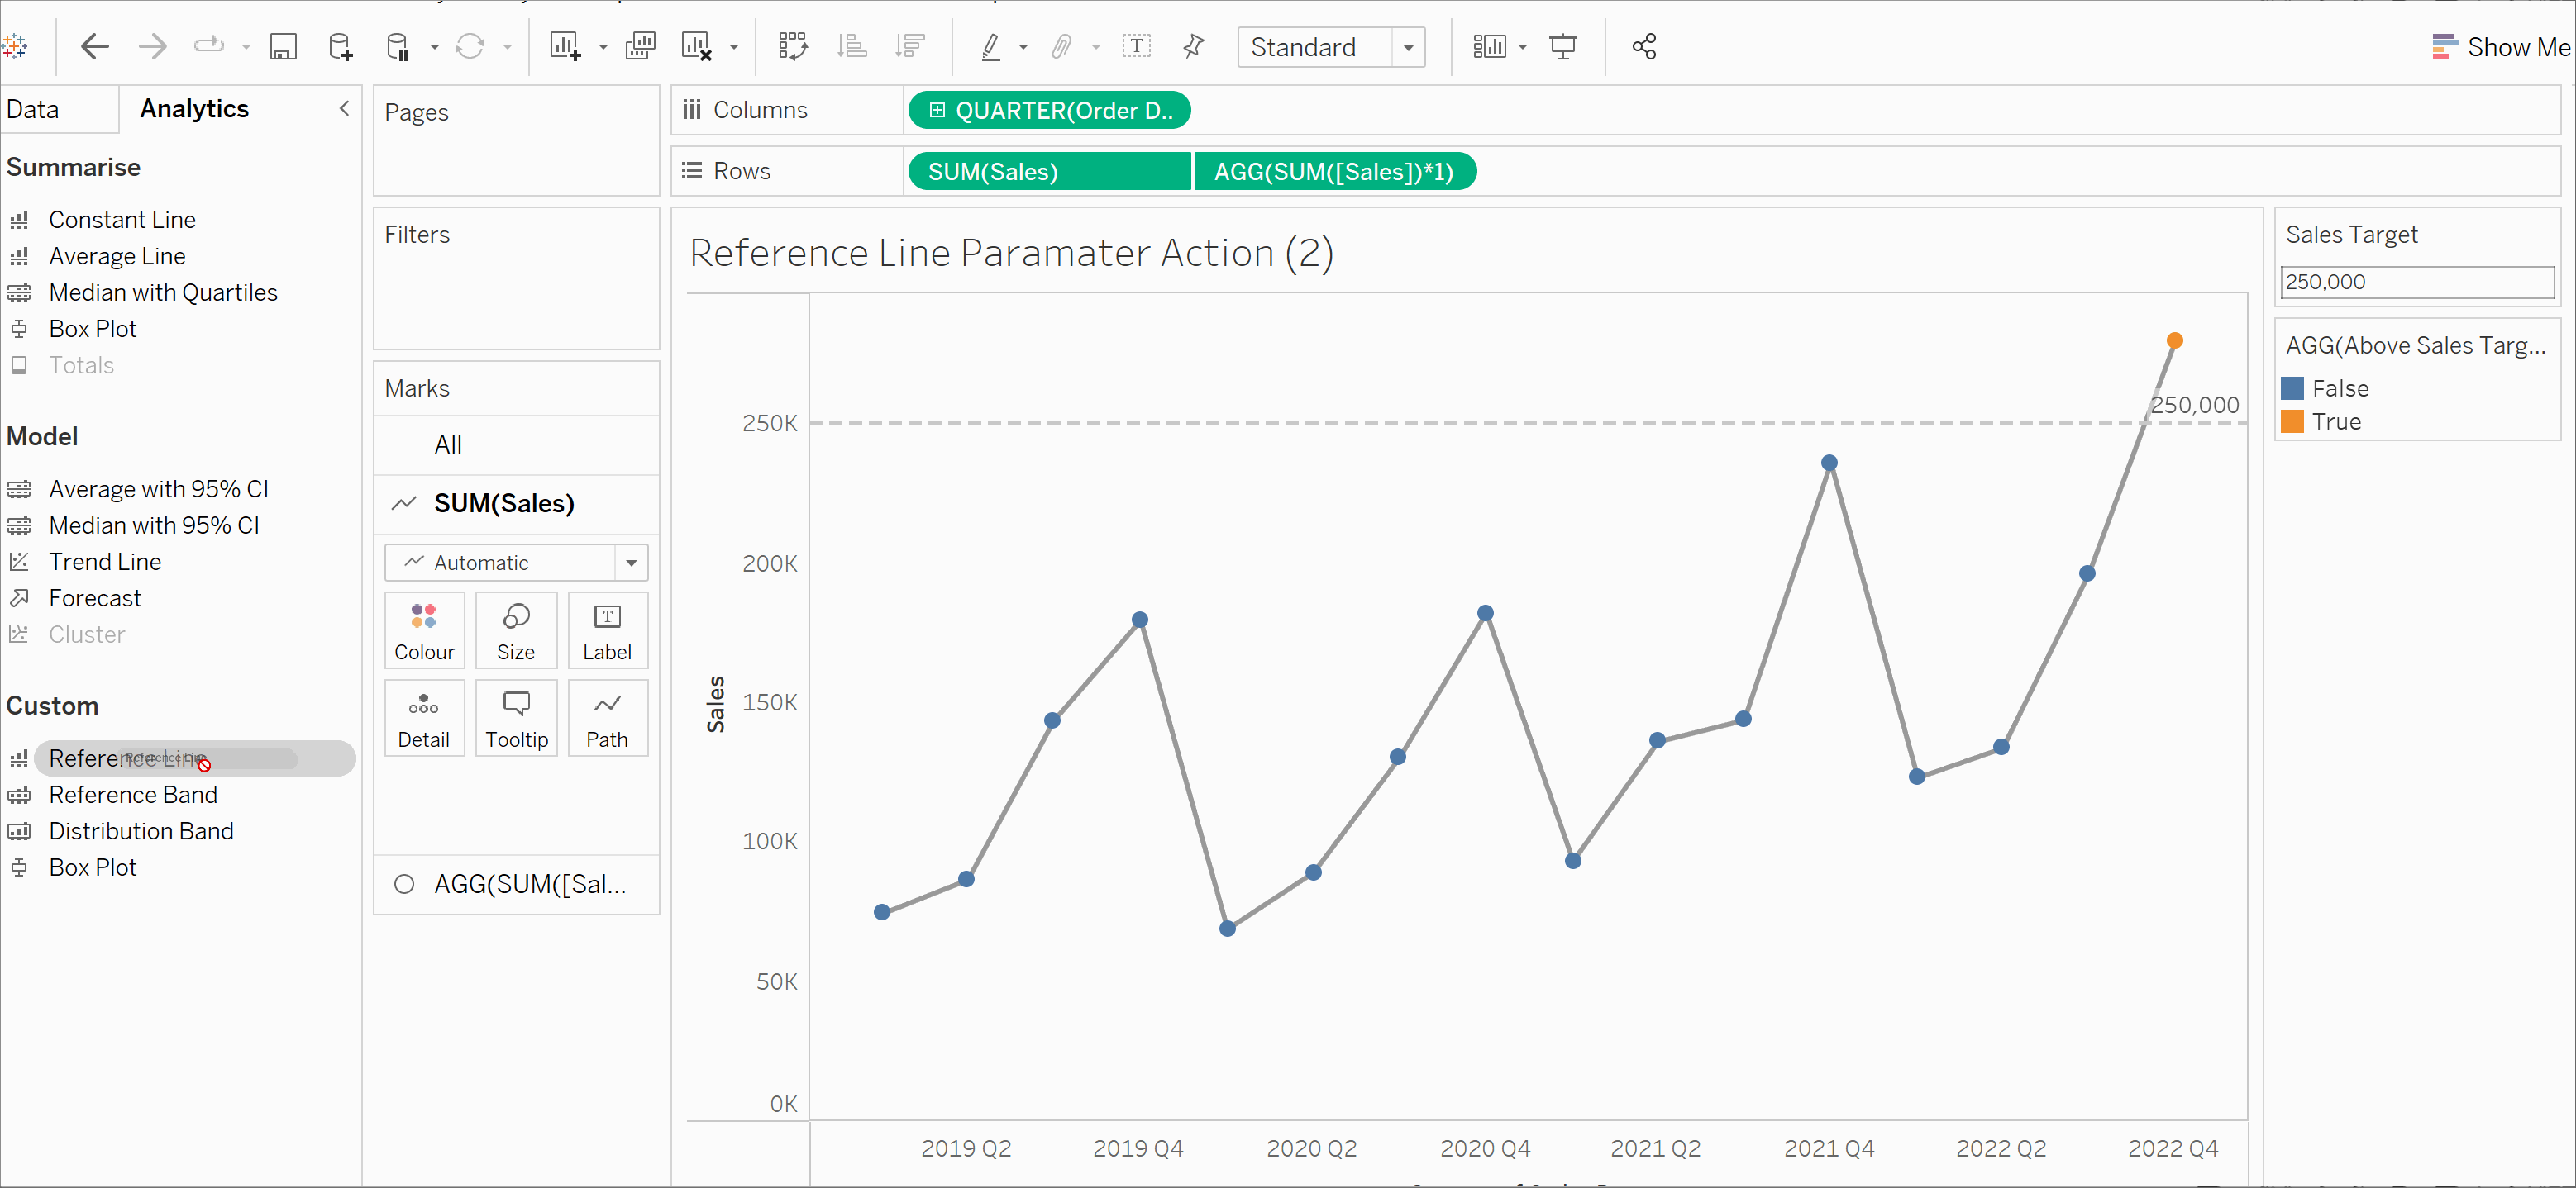Open the Standard fit dropdown
The image size is (2576, 1188).
tap(1408, 47)
